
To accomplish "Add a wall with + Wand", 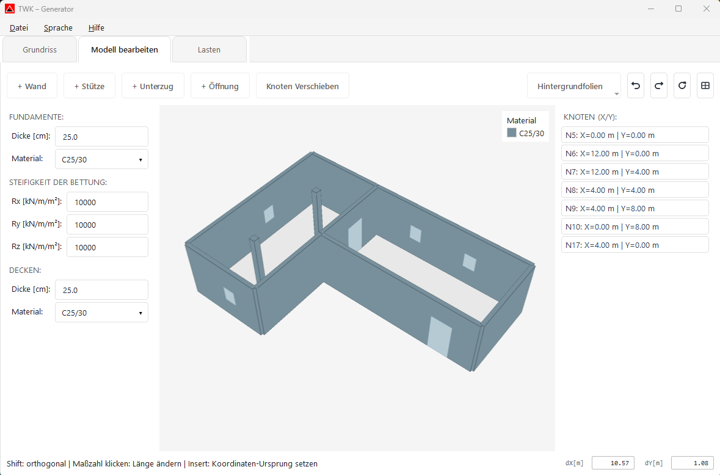I will [x=32, y=85].
